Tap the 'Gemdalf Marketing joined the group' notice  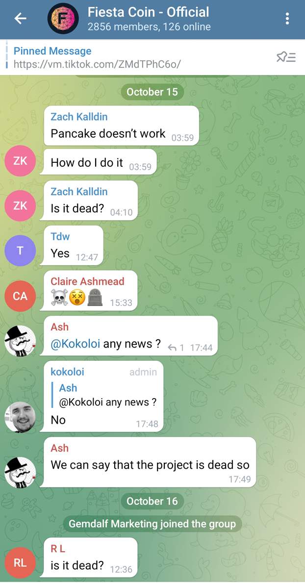(x=152, y=524)
